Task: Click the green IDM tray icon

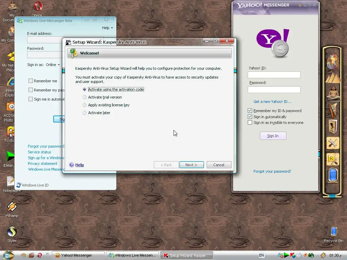Action: [x=286, y=255]
